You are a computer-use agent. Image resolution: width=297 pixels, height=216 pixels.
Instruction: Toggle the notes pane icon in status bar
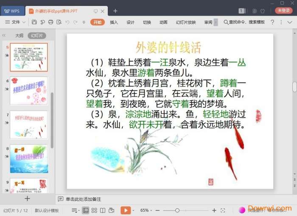74,210
